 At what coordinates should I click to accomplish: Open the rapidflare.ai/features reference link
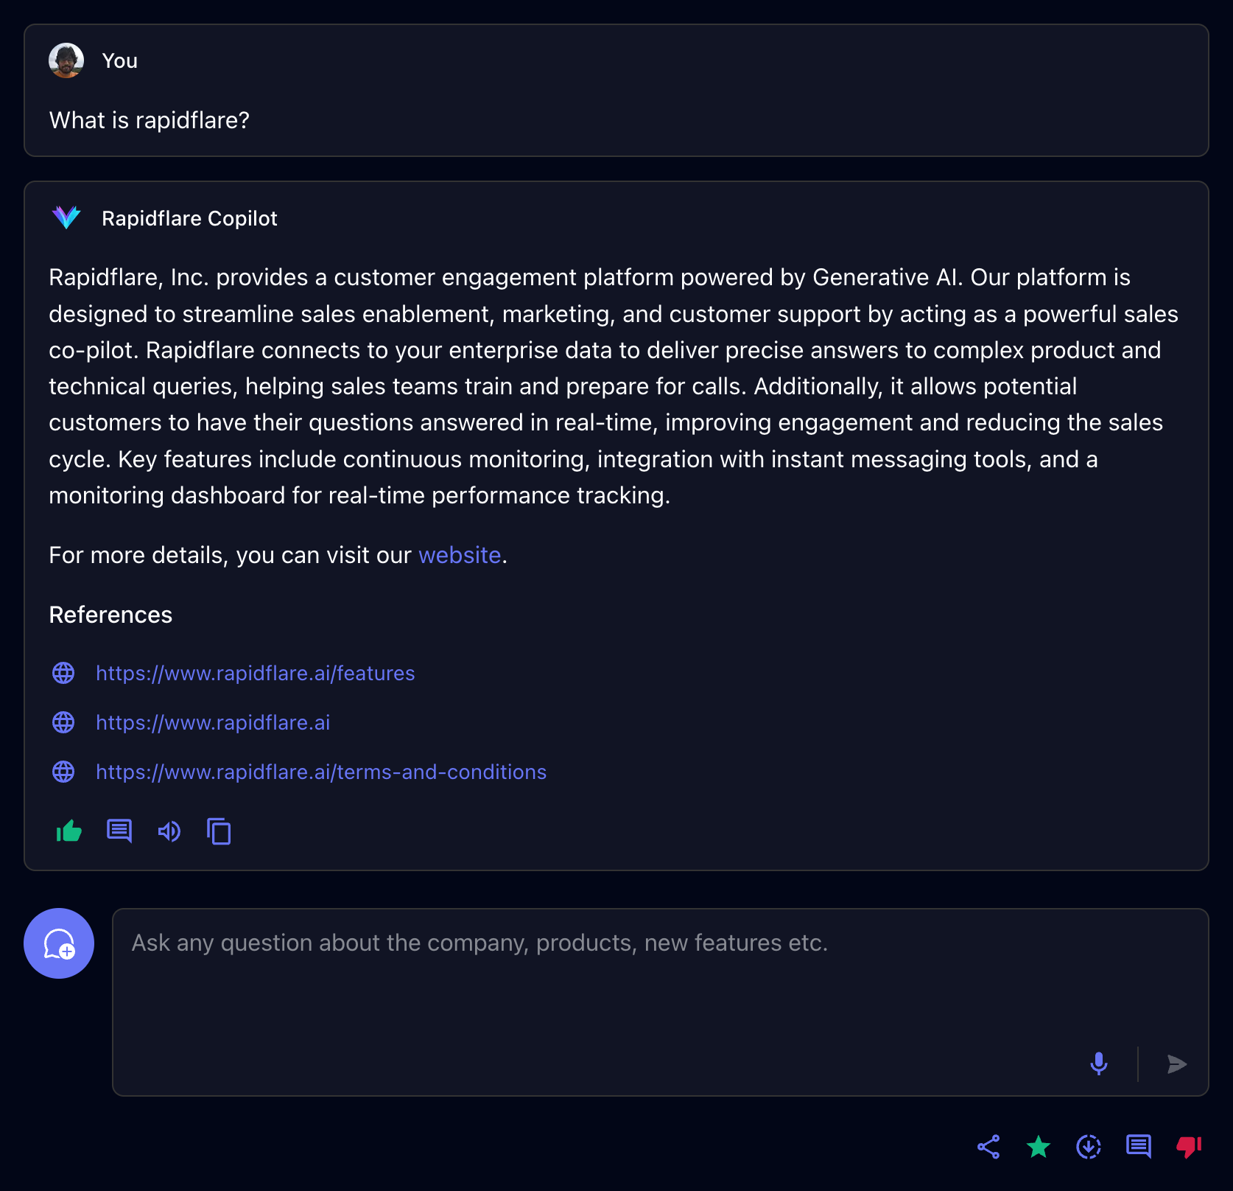tap(255, 673)
